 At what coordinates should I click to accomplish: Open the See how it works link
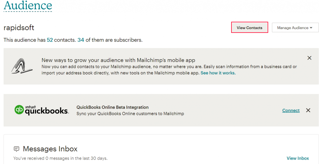218,73
